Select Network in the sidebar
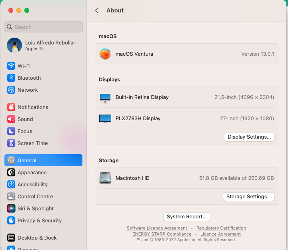The height and width of the screenshot is (250, 288). (x=28, y=90)
